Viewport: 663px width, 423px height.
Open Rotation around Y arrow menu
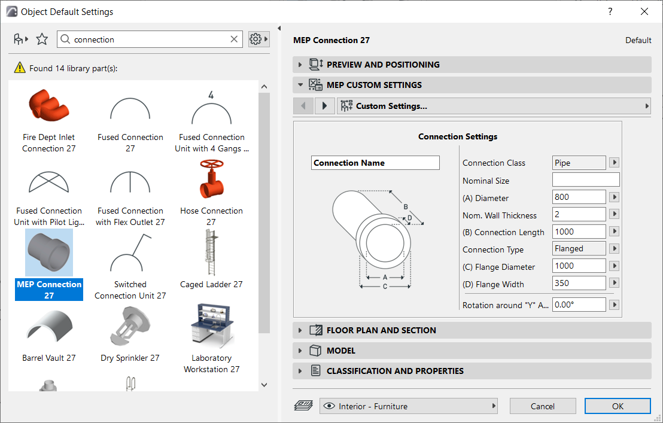[615, 305]
